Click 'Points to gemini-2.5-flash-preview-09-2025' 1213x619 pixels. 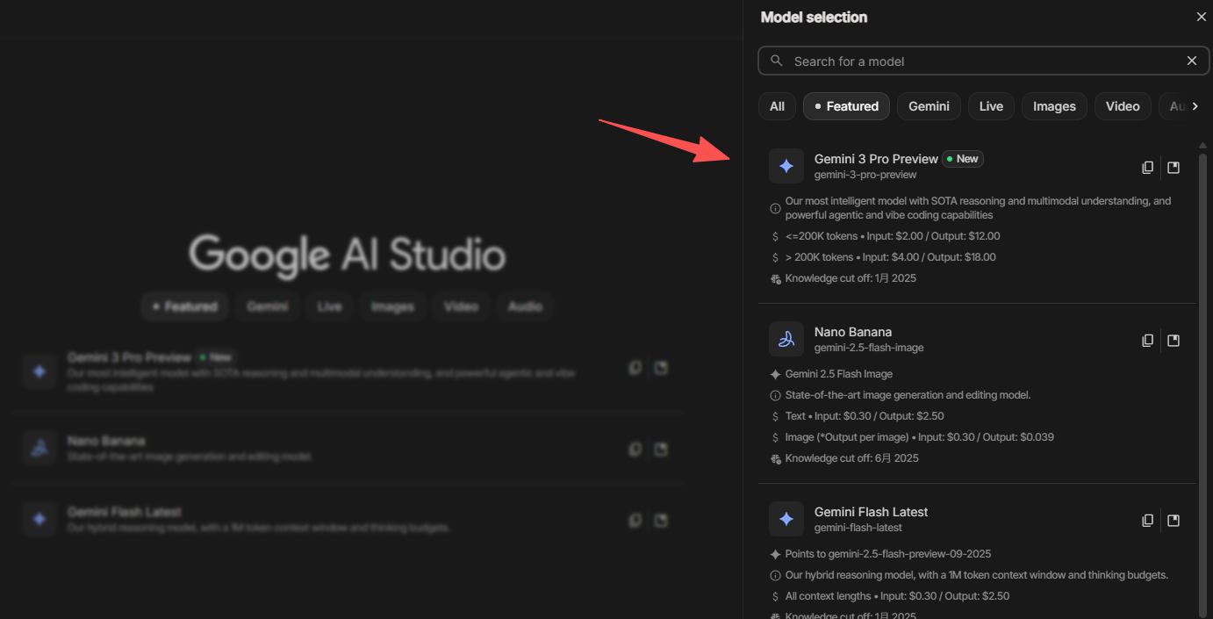[x=888, y=554]
